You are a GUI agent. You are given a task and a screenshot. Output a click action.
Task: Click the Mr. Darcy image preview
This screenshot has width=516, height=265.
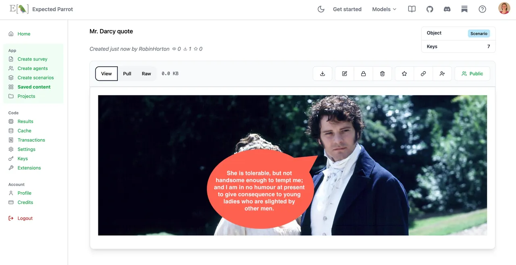(292, 165)
